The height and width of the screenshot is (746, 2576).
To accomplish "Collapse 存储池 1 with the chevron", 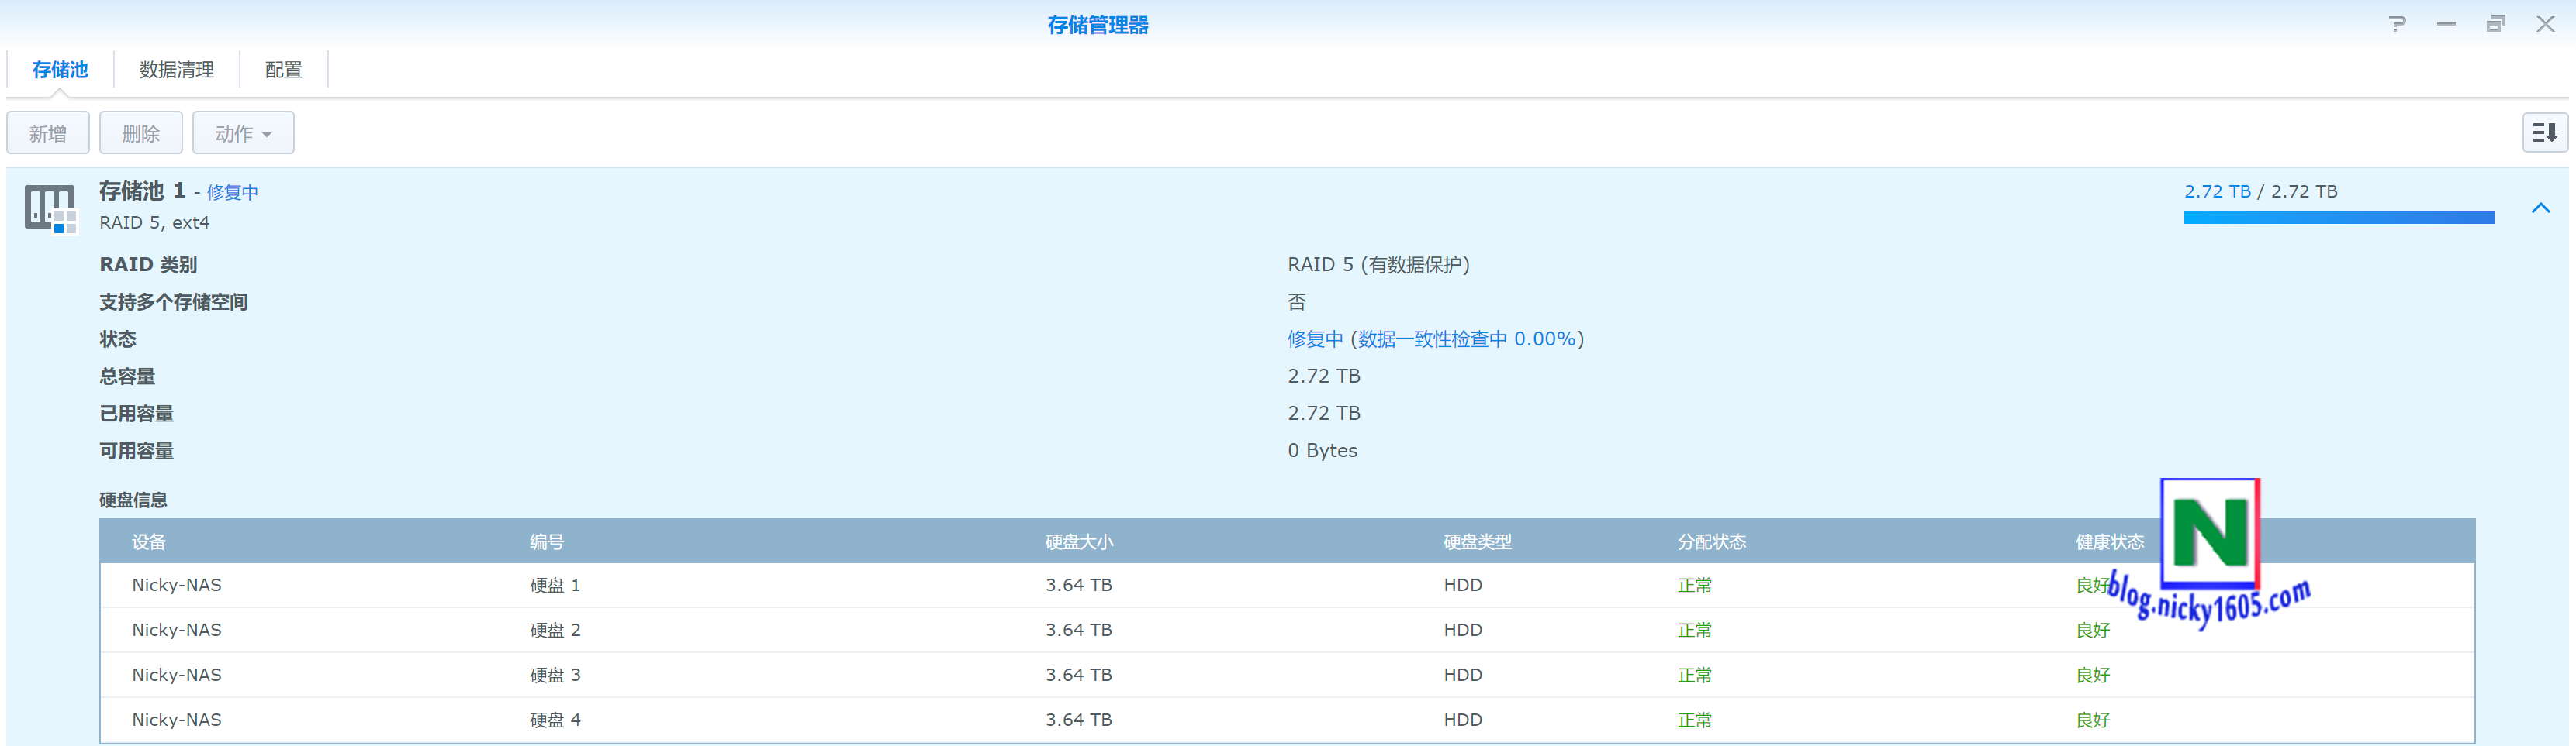I will [2541, 208].
